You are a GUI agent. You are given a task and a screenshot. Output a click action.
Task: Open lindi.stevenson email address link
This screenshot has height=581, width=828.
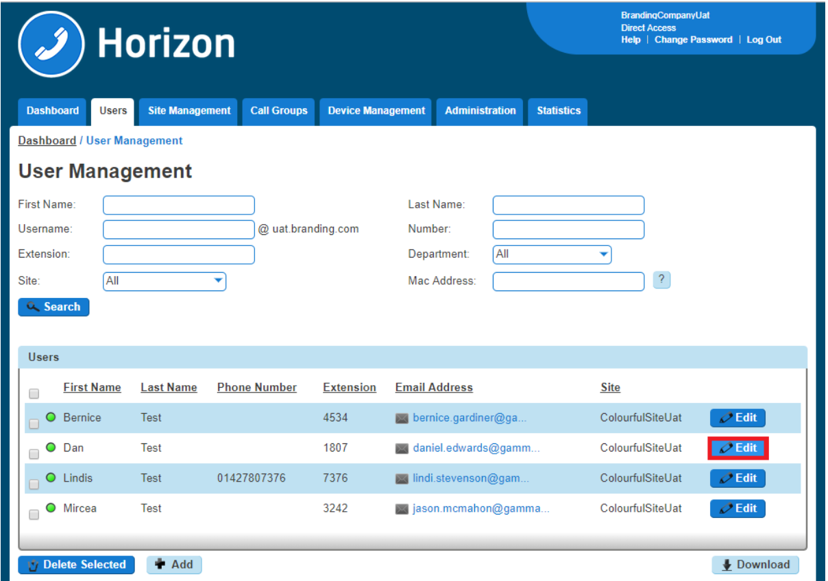471,478
